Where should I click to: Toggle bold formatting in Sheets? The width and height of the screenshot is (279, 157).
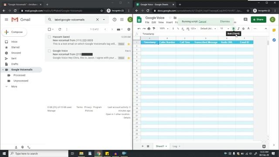point(234,29)
